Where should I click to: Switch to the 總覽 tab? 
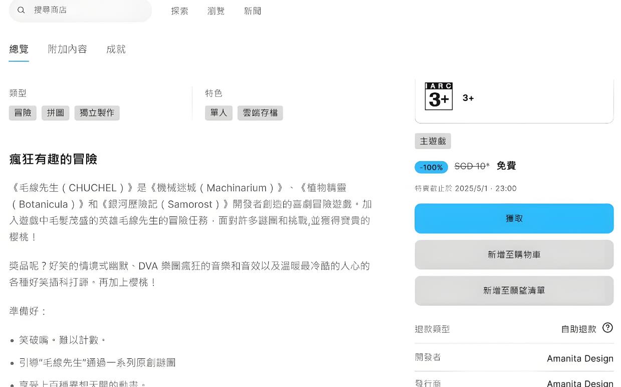point(19,49)
